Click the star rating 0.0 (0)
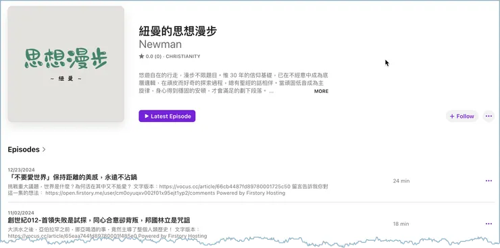The image size is (500, 248). pyautogui.click(x=150, y=57)
